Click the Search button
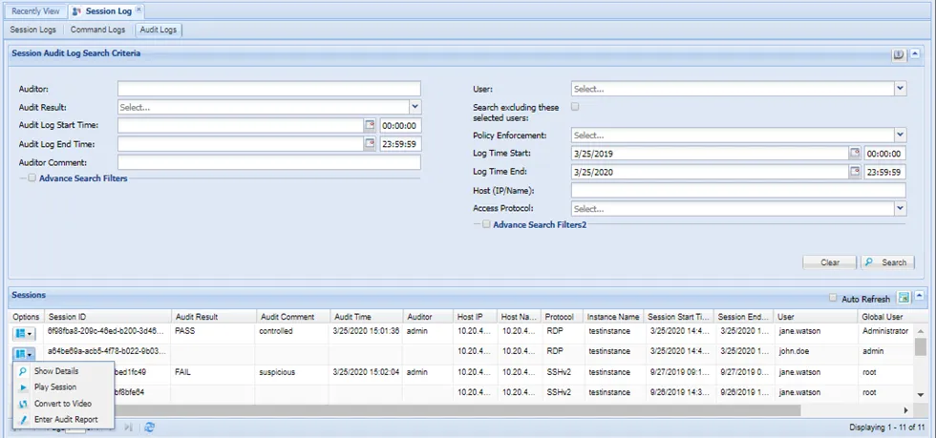 tap(887, 262)
